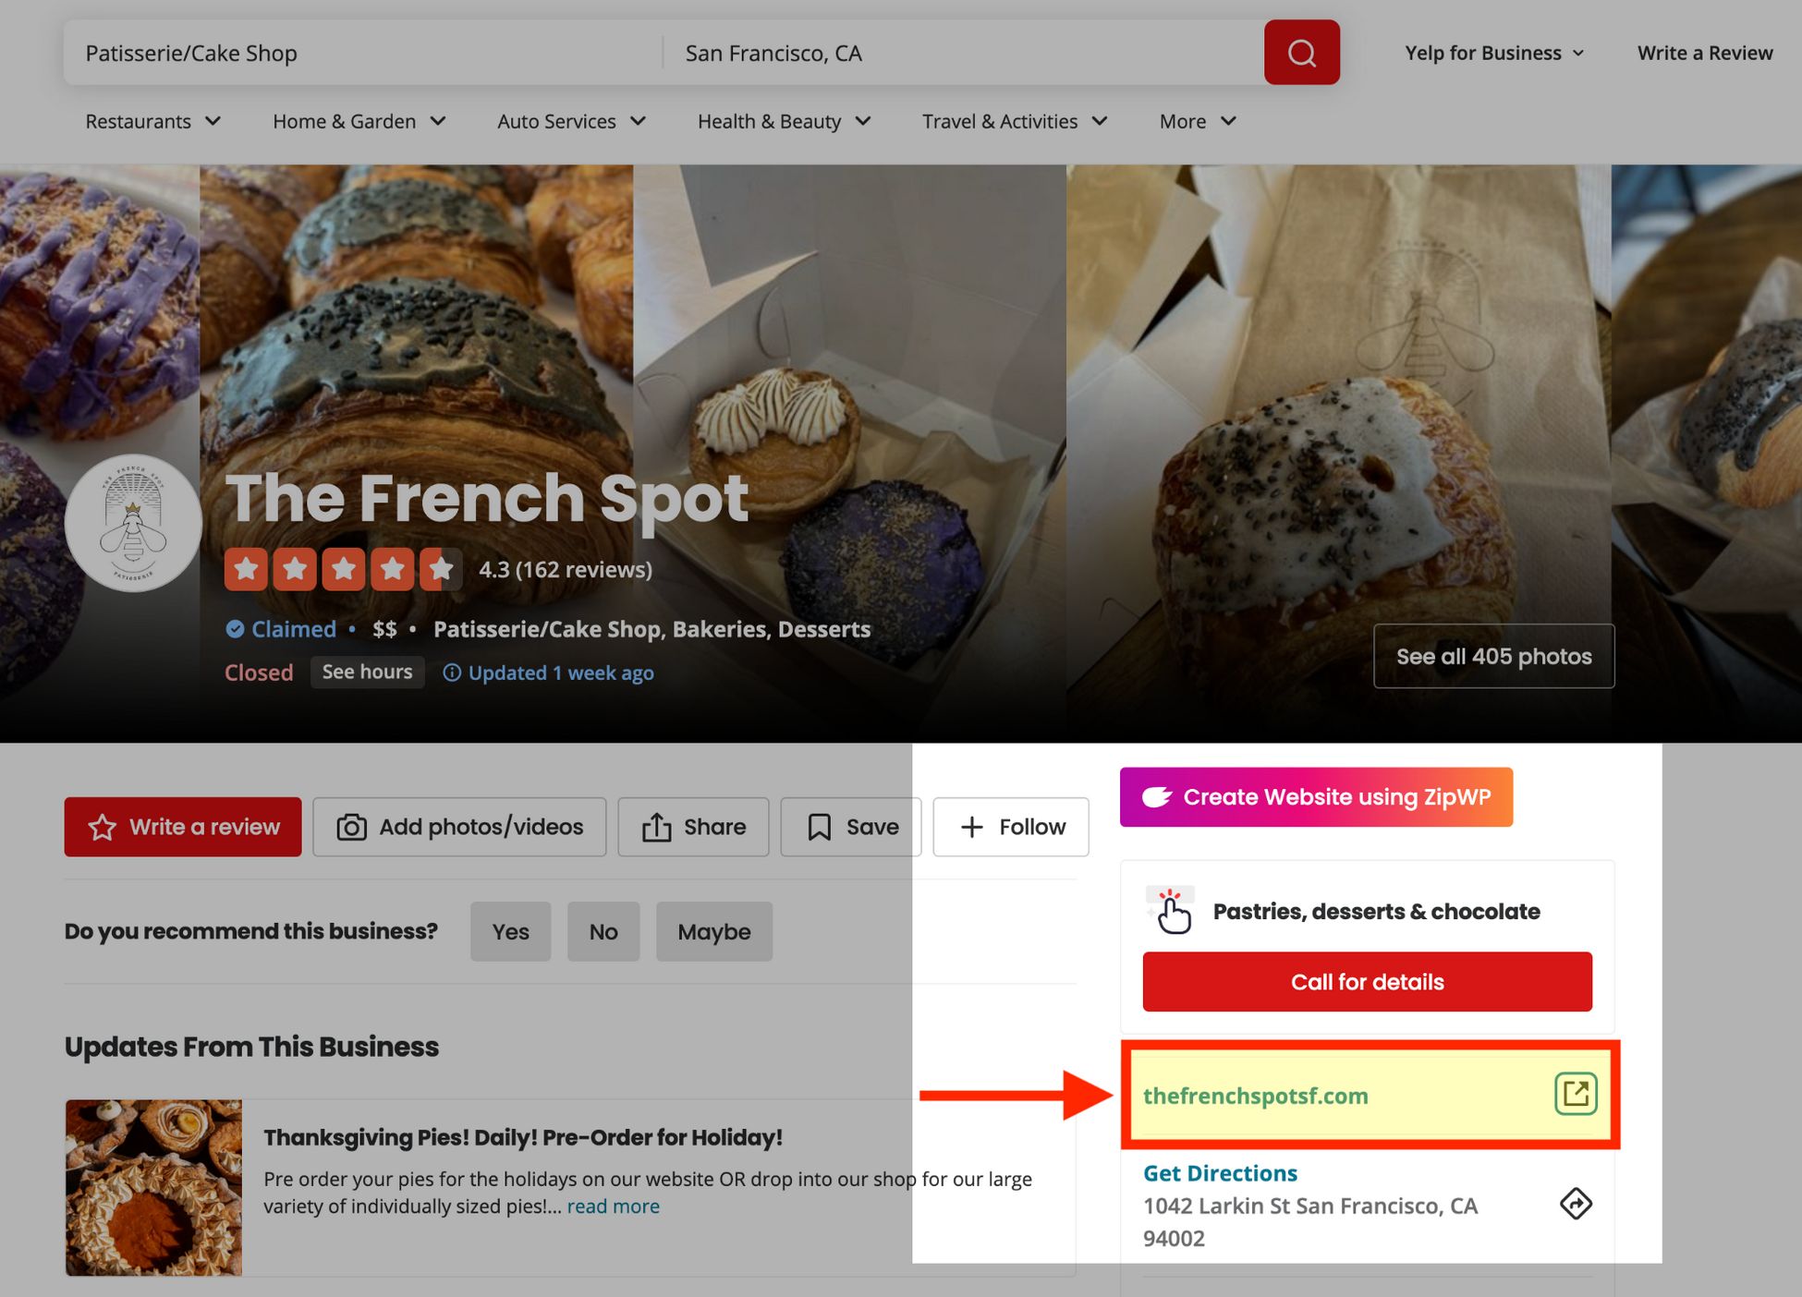This screenshot has width=1802, height=1297.
Task: Select Maybe for the recommendation question
Action: click(713, 931)
